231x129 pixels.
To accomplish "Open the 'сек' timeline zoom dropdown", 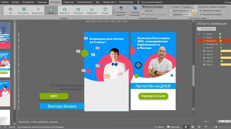I will (x=206, y=121).
